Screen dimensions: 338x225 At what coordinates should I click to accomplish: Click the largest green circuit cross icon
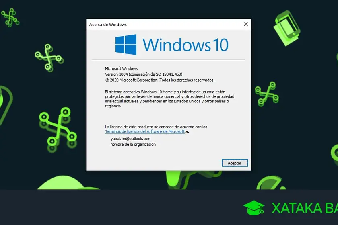click(58, 129)
